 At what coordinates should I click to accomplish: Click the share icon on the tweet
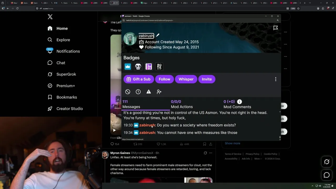211,144
